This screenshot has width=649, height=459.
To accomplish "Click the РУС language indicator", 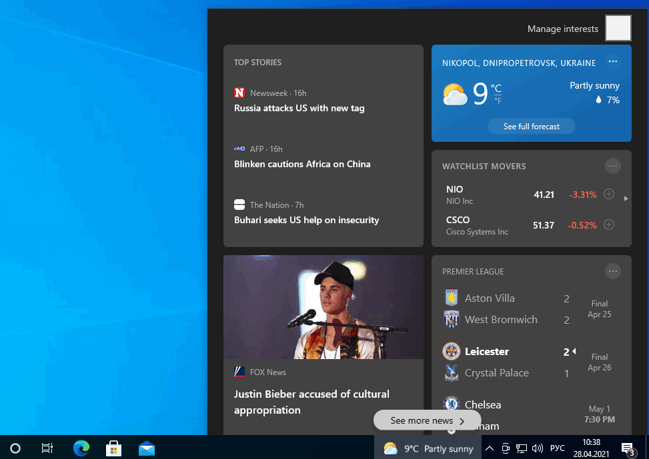I will 558,448.
